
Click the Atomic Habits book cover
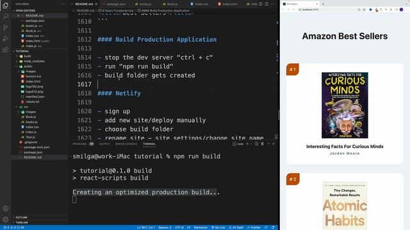(345, 206)
